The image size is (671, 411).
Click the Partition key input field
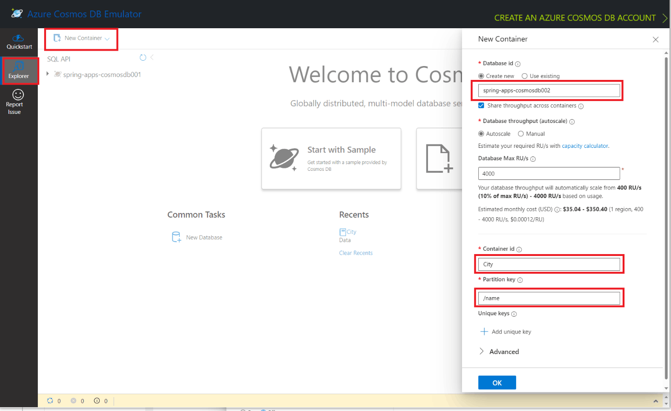pos(549,299)
